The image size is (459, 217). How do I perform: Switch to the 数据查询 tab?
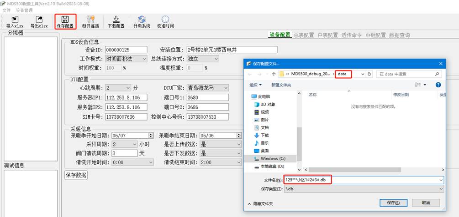click(399, 35)
